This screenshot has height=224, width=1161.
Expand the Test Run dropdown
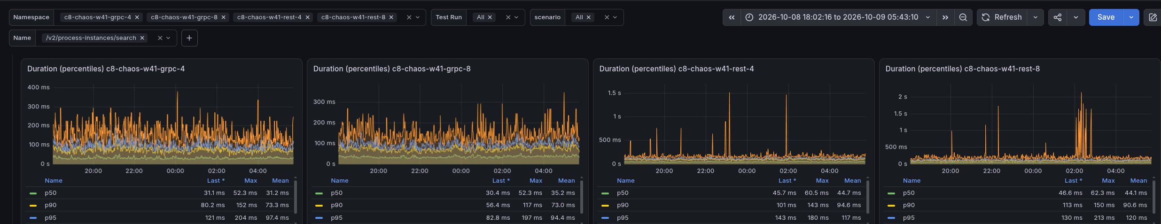click(x=516, y=17)
